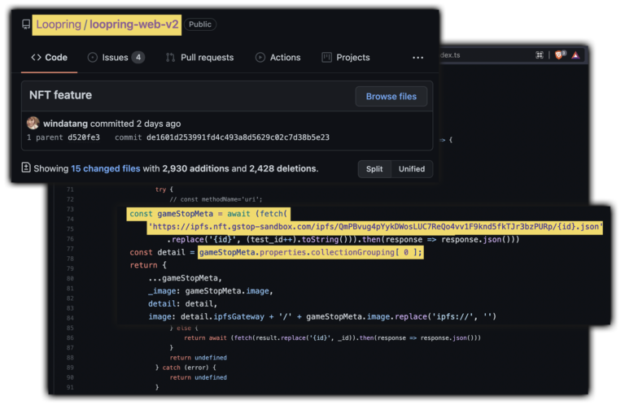Switch to the Projects tab
The width and height of the screenshot is (625, 405).
click(346, 58)
